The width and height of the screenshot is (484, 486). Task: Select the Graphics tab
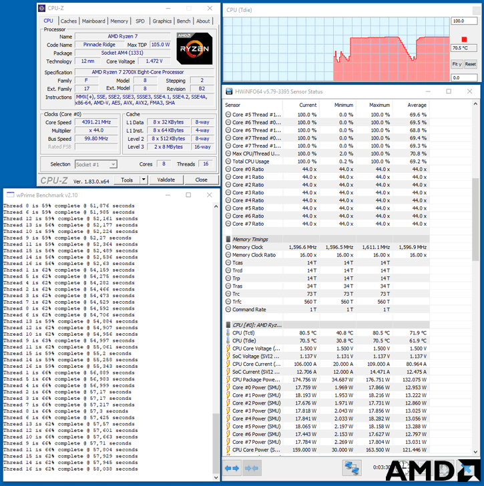162,21
